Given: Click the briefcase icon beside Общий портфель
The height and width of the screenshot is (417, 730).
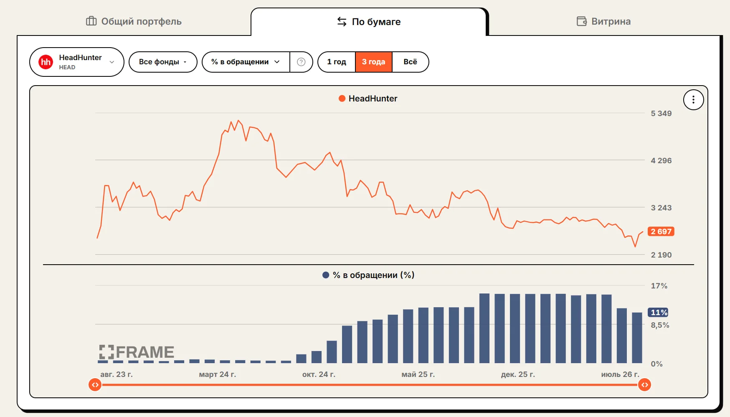Looking at the screenshot, I should point(91,21).
